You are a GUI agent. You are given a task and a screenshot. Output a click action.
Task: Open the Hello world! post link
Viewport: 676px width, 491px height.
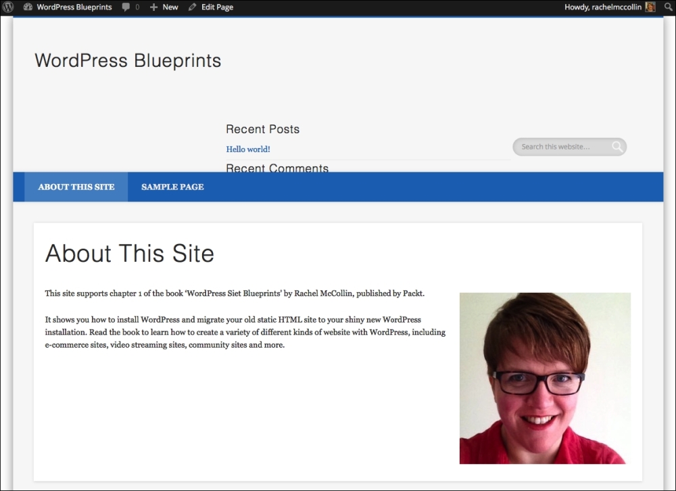(x=248, y=149)
